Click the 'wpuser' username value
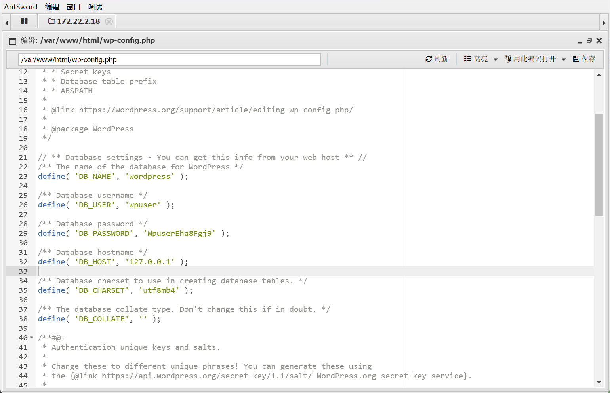This screenshot has height=393, width=610. pyautogui.click(x=143, y=205)
